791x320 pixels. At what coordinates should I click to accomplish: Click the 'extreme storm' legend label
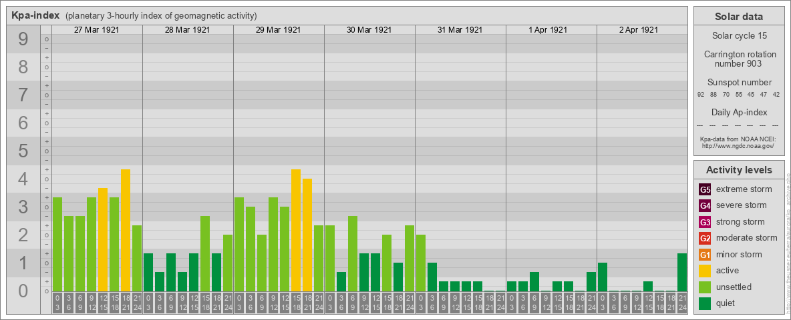pyautogui.click(x=744, y=189)
